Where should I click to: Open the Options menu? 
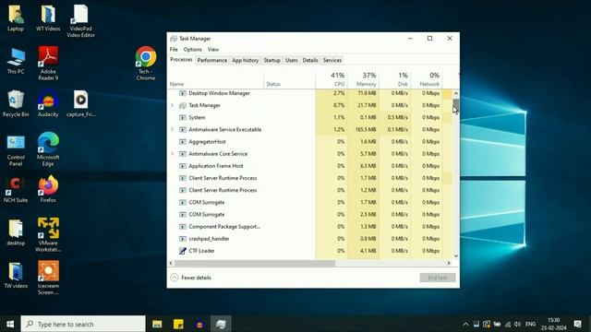click(x=193, y=49)
